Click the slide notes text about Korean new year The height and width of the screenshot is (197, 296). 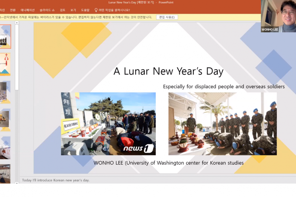(56, 180)
